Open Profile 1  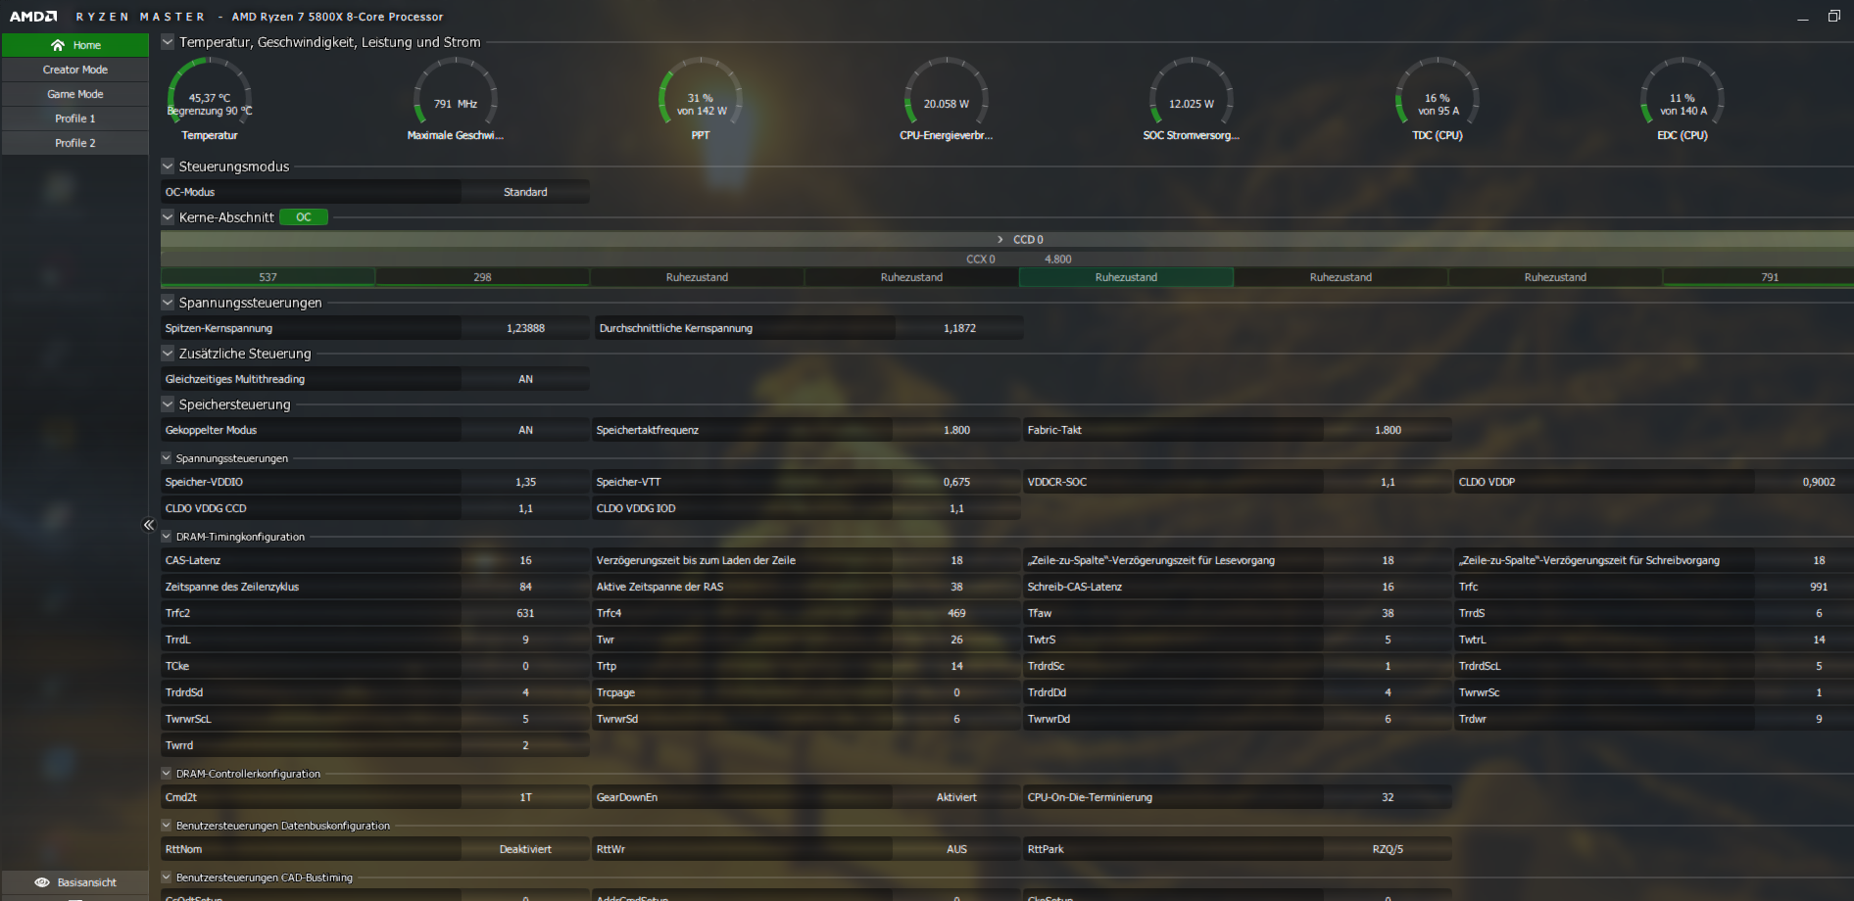[75, 119]
